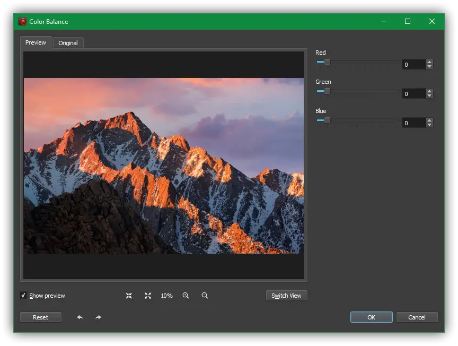Zoom in on the preview image
Viewport: 458px width, 346px height.
pos(186,296)
